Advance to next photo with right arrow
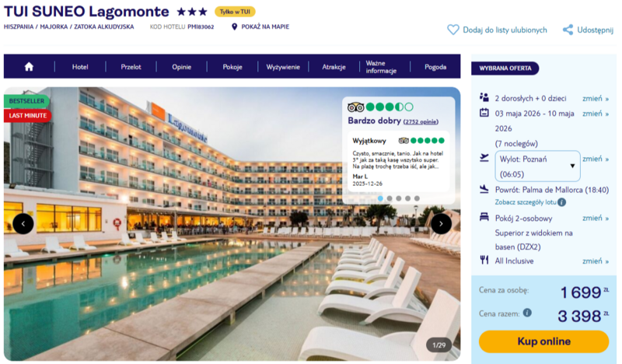Screen dimensions: 622x364 [441, 224]
